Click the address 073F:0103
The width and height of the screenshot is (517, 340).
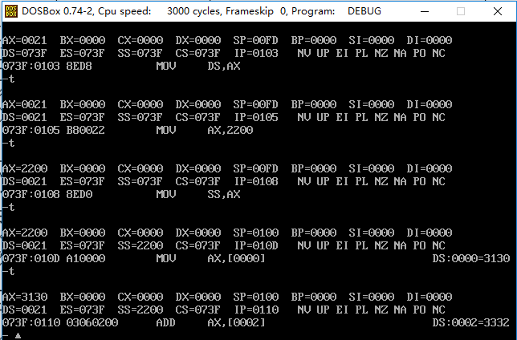click(x=31, y=66)
